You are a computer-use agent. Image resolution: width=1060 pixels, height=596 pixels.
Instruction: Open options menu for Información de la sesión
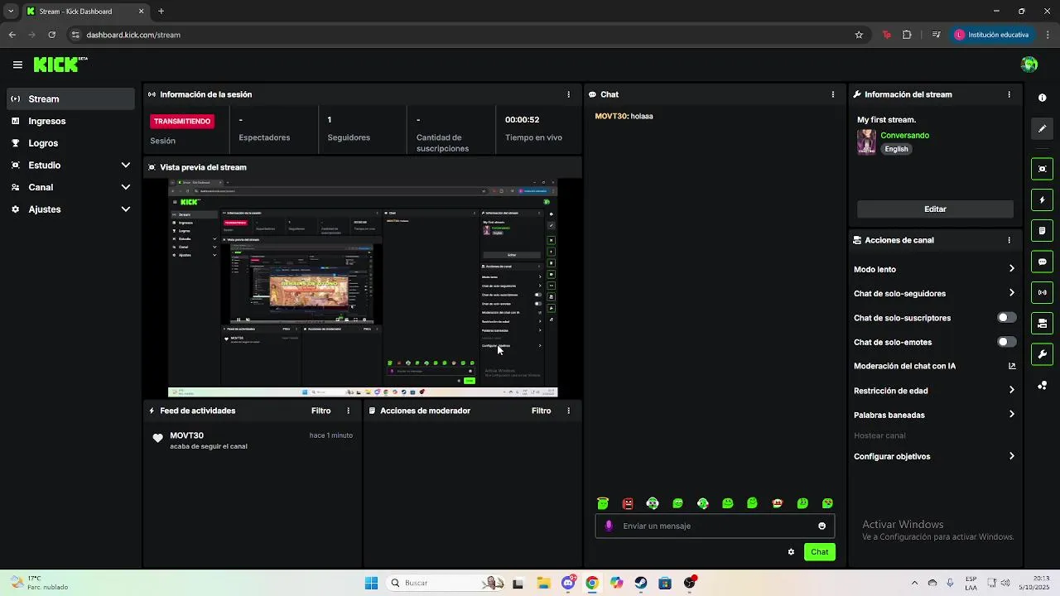coord(568,94)
